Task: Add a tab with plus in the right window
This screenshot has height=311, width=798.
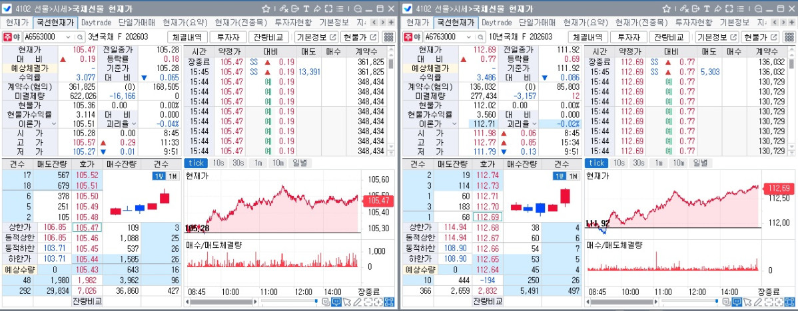Action: click(792, 23)
